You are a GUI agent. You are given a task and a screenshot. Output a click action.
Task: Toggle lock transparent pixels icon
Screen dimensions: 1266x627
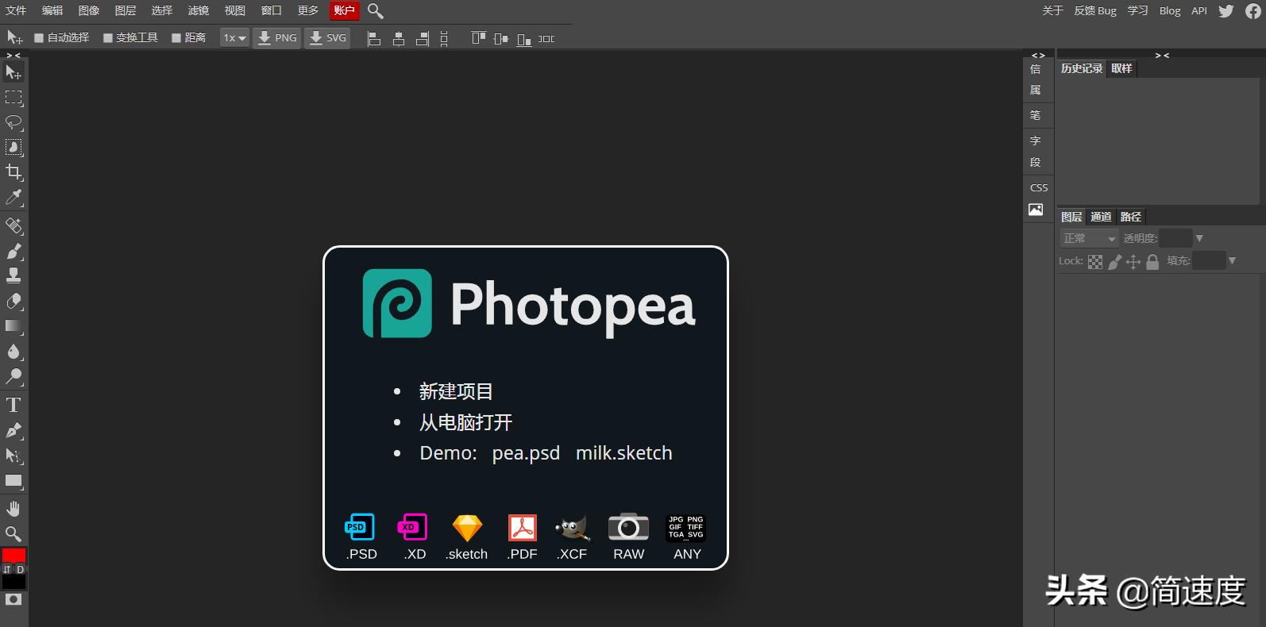pyautogui.click(x=1095, y=262)
